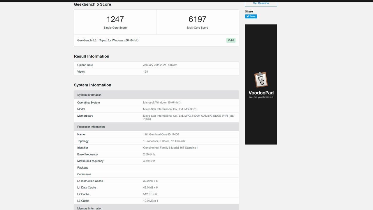Click the VoodooPad clipboard icon in ad
This screenshot has width=373, height=210.
(x=261, y=80)
